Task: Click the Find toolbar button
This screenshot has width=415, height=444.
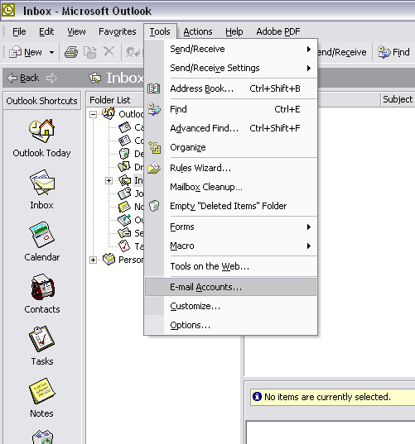Action: (x=393, y=52)
